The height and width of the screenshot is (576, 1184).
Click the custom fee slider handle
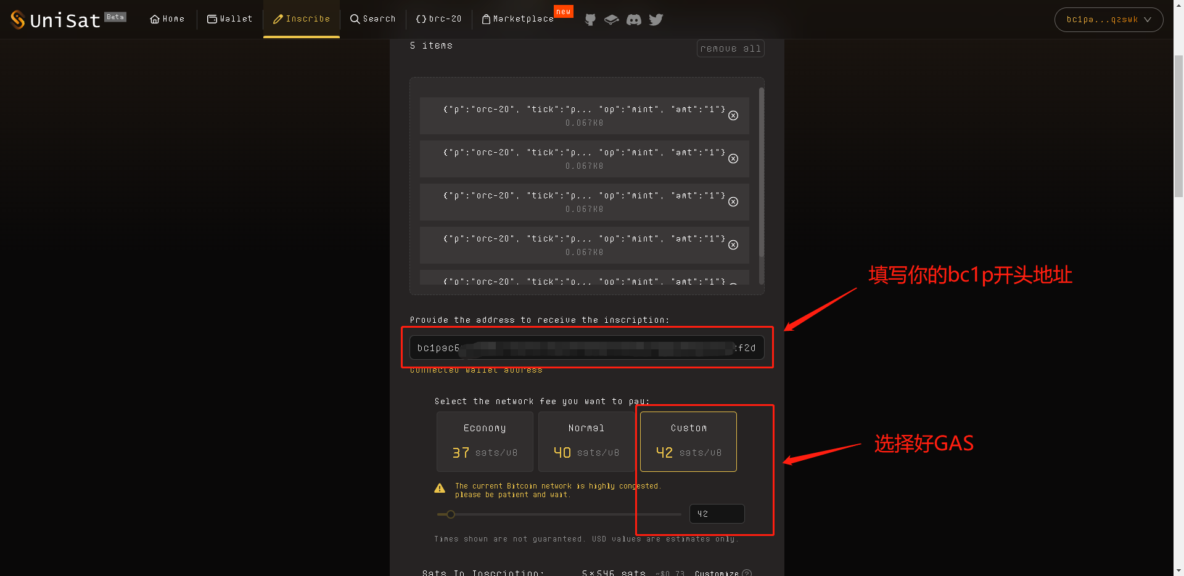tap(451, 514)
